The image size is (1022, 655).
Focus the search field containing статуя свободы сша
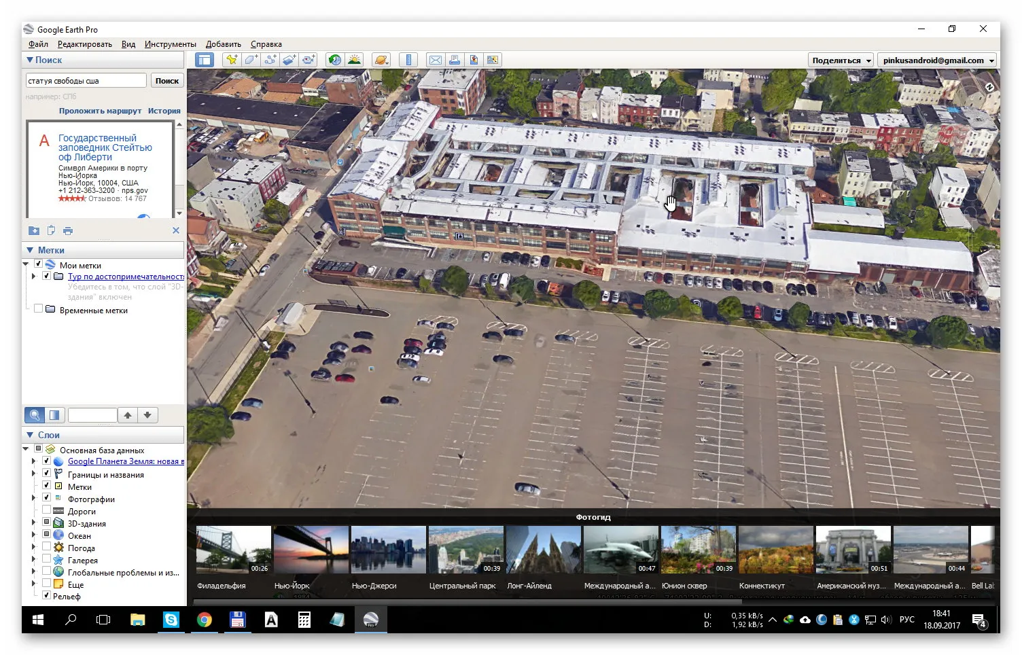coord(86,81)
